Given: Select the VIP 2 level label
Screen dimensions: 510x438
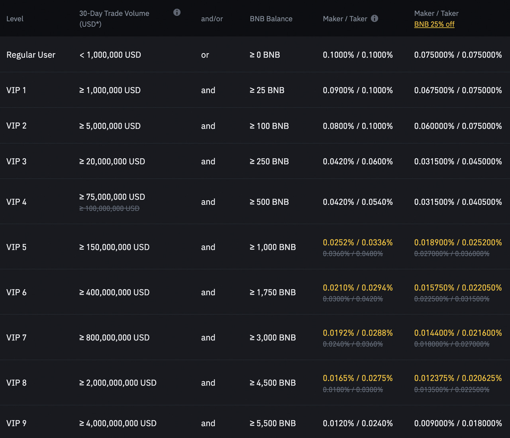Looking at the screenshot, I should point(16,126).
